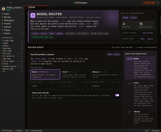
Task: Select the OpenCode integration row
Action: tap(12, 48)
